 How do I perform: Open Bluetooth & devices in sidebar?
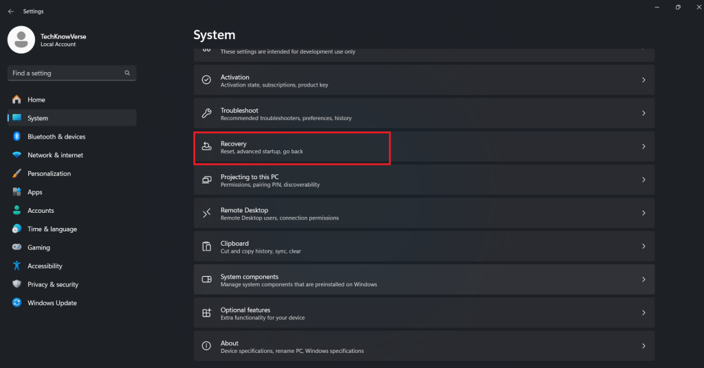(x=56, y=137)
